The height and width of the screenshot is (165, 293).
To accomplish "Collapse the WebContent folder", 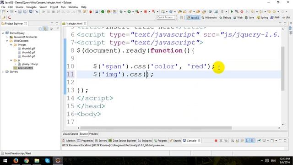I will click(x=7, y=41).
